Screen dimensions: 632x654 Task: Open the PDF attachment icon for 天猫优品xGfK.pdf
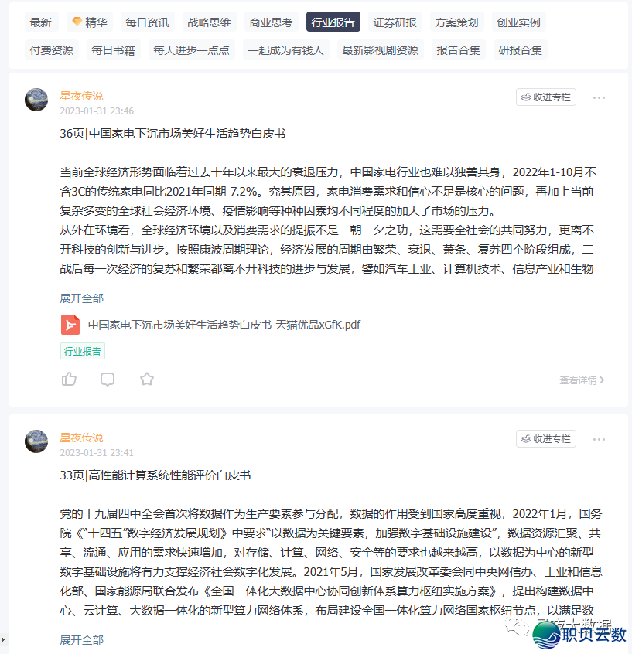pos(70,325)
